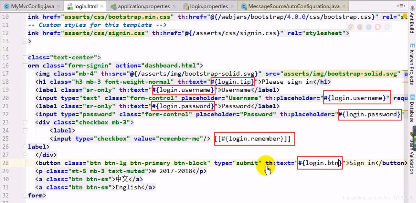Viewport: 416px width, 203px height.
Task: Collapse div fold marker on line 23
Action: (25, 122)
